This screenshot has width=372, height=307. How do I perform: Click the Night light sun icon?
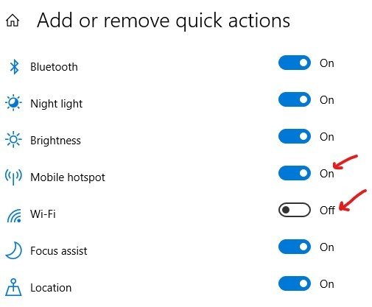tap(13, 102)
